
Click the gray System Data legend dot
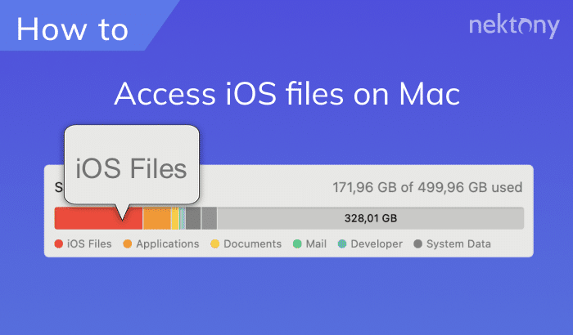click(x=419, y=243)
